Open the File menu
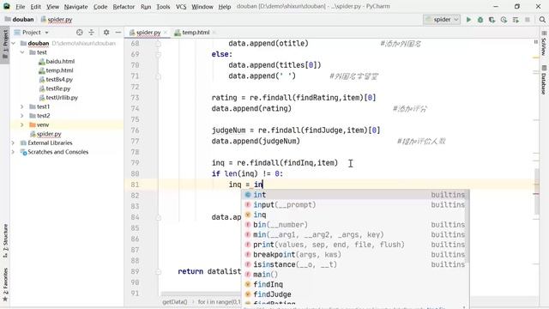 click(21, 7)
